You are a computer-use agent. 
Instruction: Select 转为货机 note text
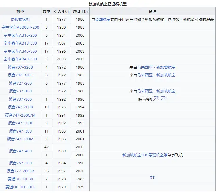(x=146, y=99)
